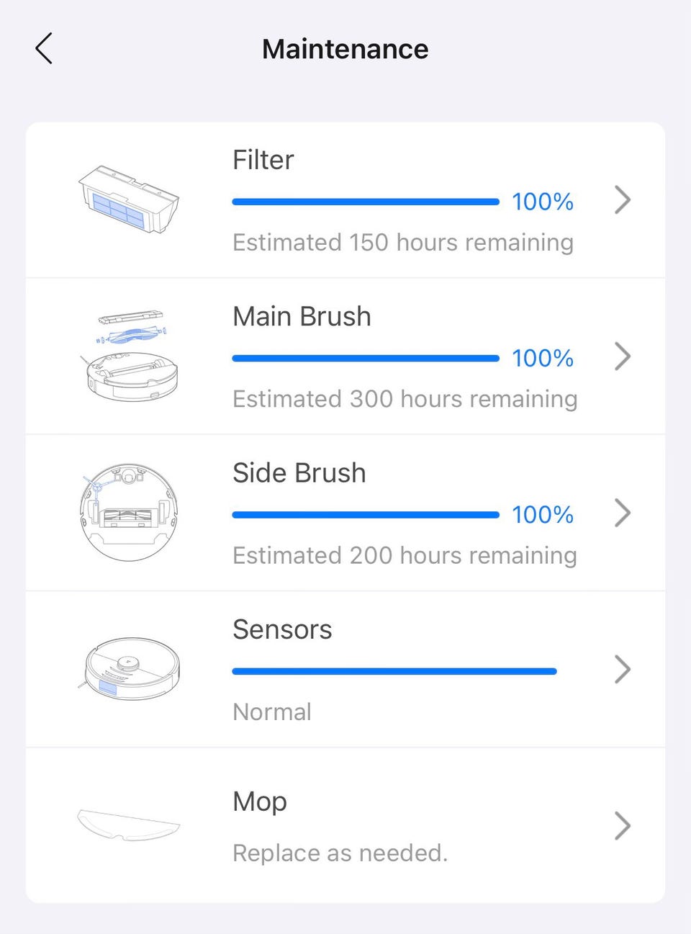Screen dimensions: 691x934
Task: Tap the Sensors robot illustration
Action: 129,668
